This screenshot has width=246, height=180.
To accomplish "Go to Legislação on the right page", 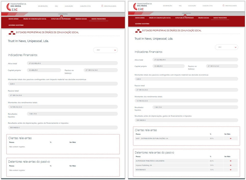I will click(192, 6).
